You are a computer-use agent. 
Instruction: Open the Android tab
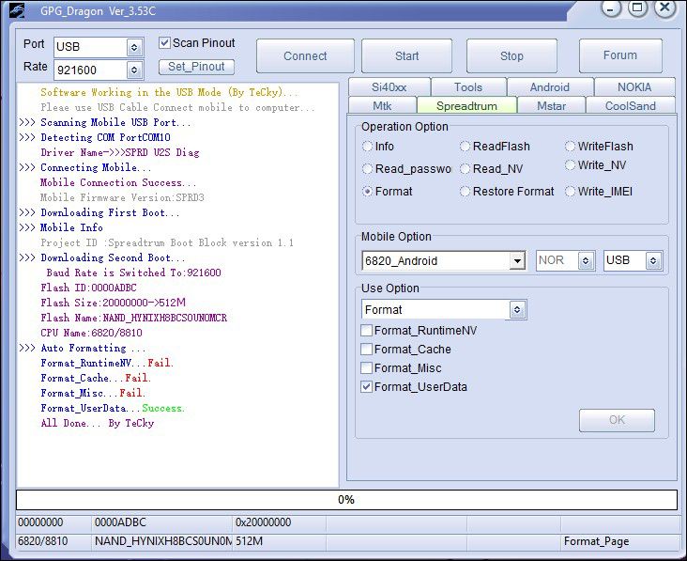point(549,87)
